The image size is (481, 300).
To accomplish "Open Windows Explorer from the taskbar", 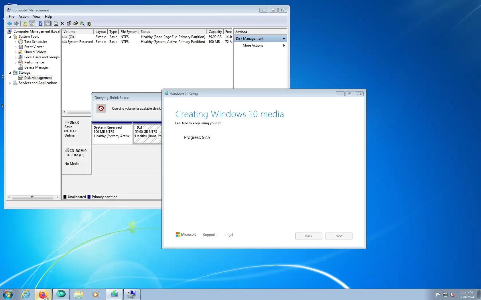I will (x=78, y=294).
